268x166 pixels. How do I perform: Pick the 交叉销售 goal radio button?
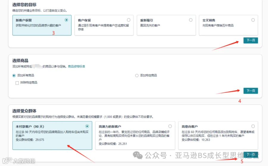[253, 20]
